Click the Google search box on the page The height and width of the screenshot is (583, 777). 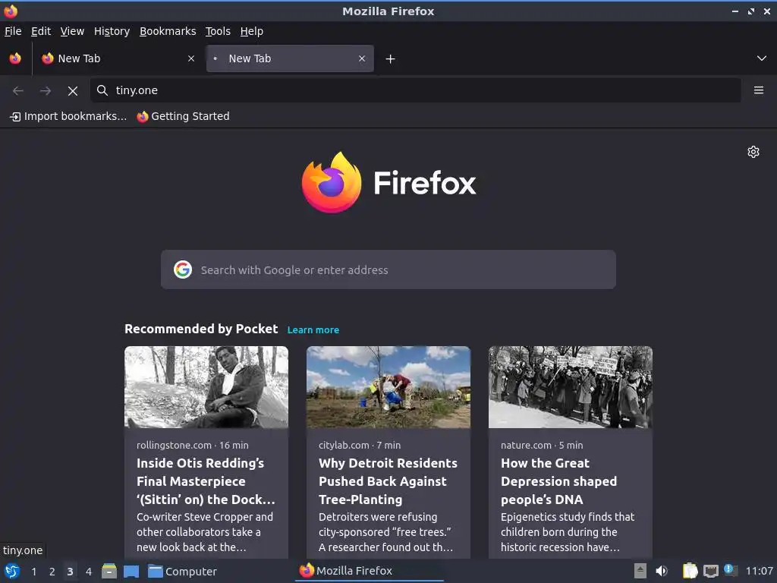[388, 269]
